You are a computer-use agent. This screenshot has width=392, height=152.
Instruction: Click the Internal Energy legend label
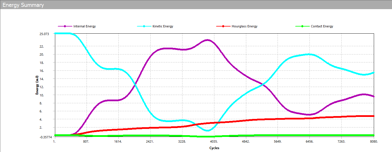pos(85,26)
